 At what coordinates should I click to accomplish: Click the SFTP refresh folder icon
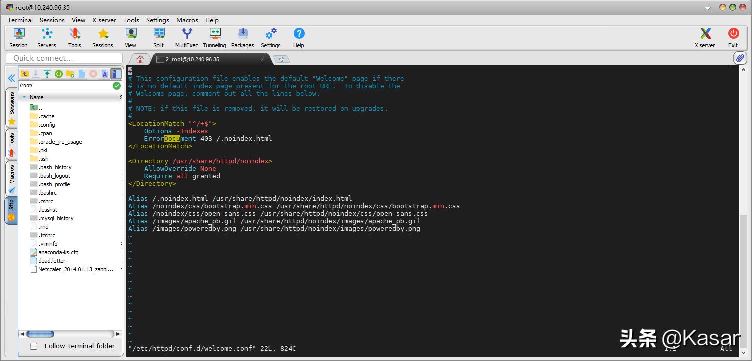(x=59, y=74)
